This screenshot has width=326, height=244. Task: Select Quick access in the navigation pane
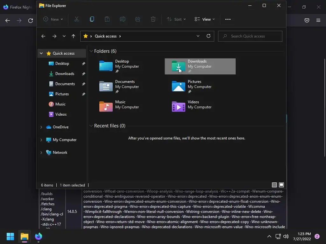(x=62, y=53)
